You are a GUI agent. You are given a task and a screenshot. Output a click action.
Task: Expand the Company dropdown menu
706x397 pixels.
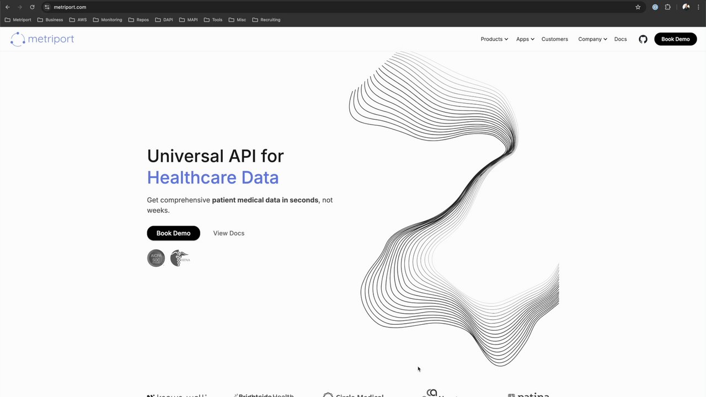[x=592, y=39]
